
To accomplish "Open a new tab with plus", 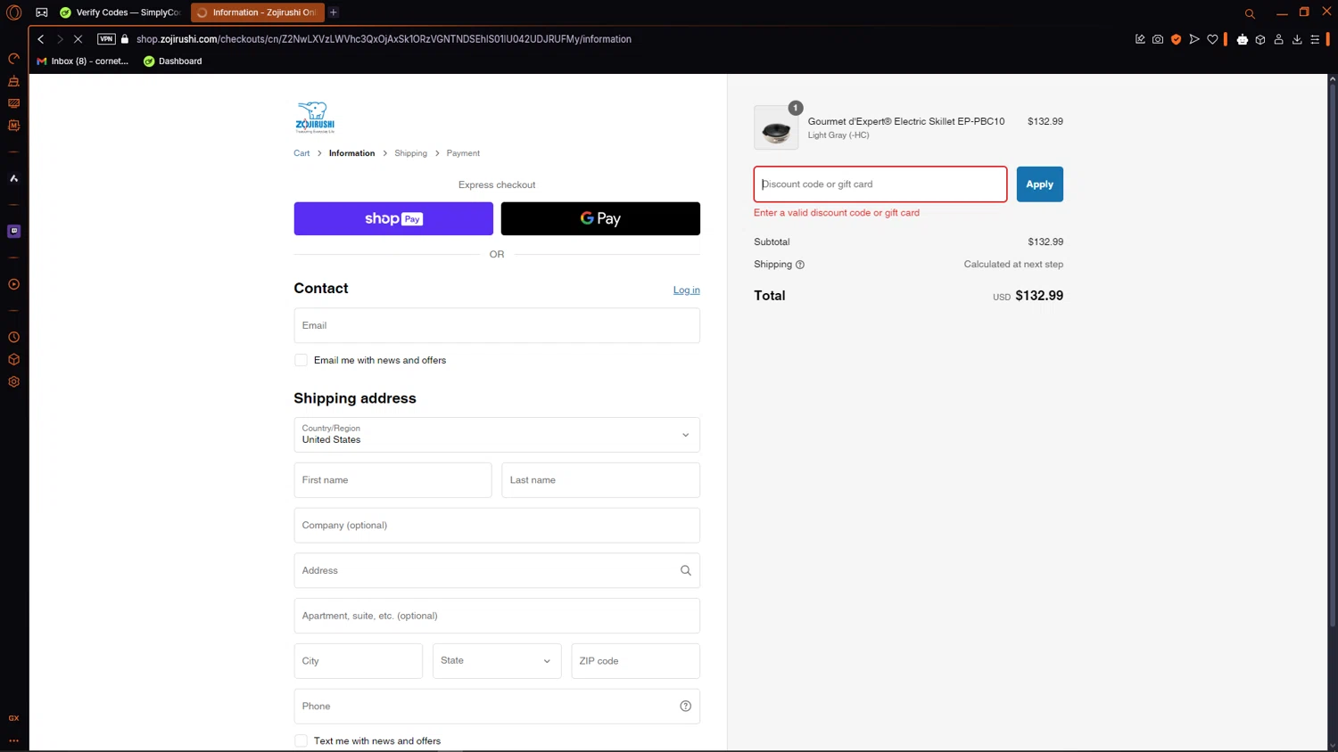I will 334,12.
